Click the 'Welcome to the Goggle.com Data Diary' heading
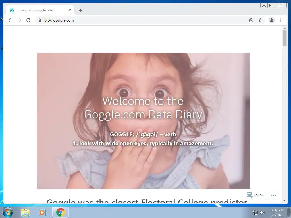Viewport: 291px width, 218px height. point(143,108)
